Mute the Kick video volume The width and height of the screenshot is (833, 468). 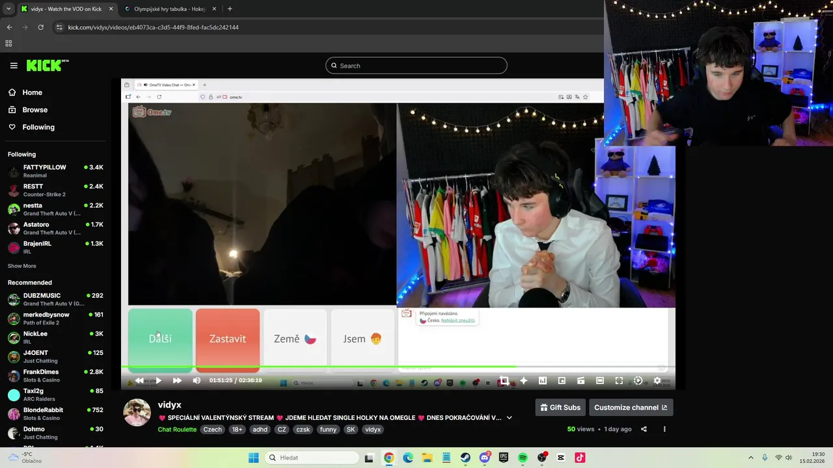click(x=197, y=381)
